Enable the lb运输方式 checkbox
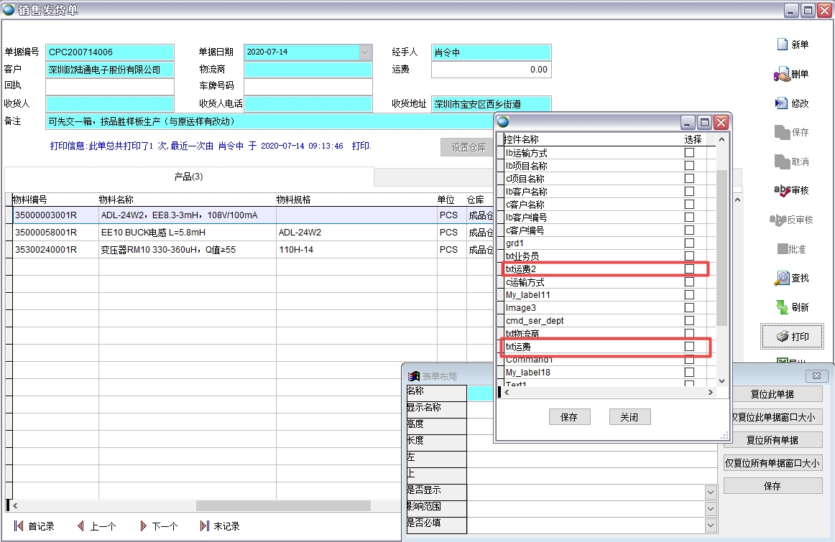This screenshot has height=542, width=835. click(690, 152)
